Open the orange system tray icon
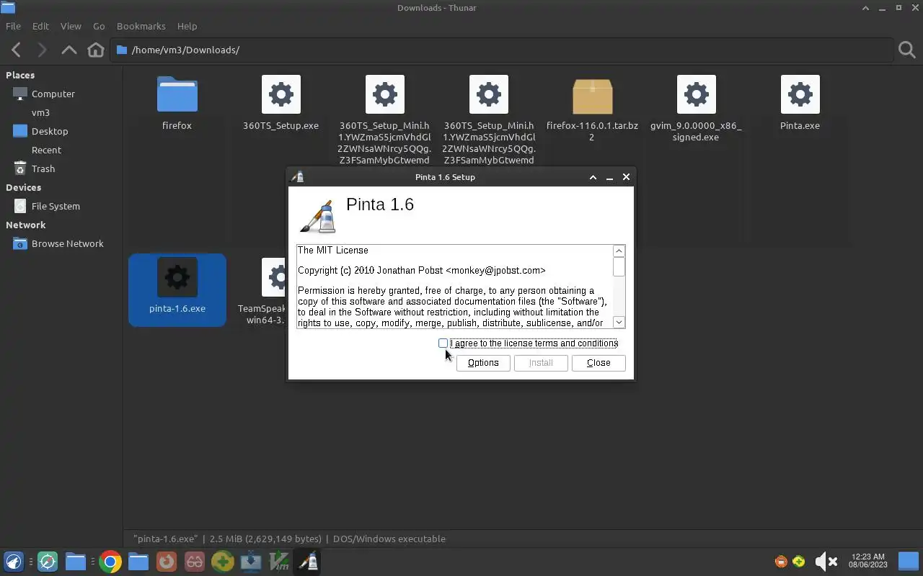923x576 pixels. 781,562
